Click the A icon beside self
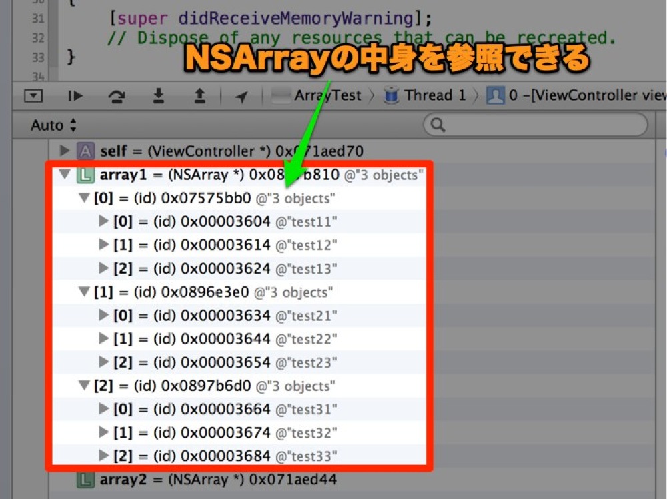 tap(85, 151)
